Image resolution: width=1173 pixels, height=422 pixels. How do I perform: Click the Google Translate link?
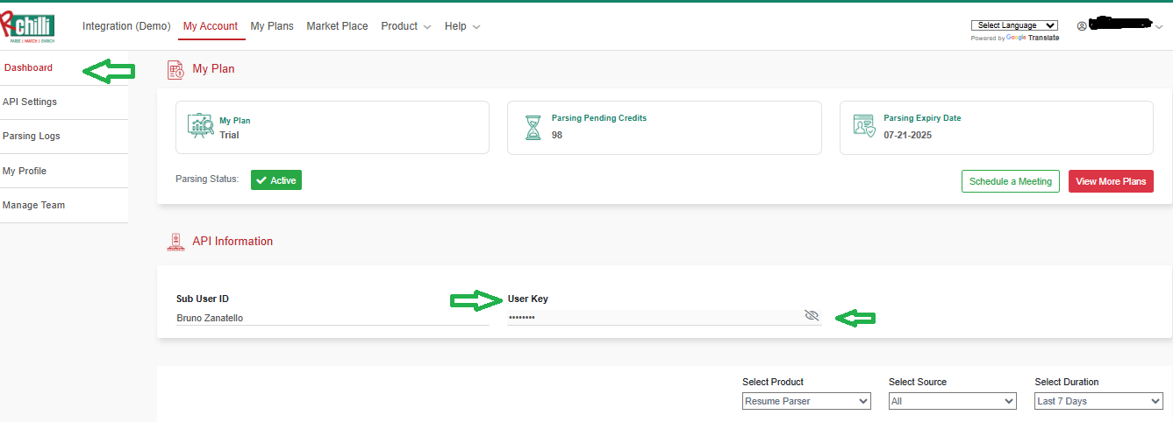point(1032,38)
